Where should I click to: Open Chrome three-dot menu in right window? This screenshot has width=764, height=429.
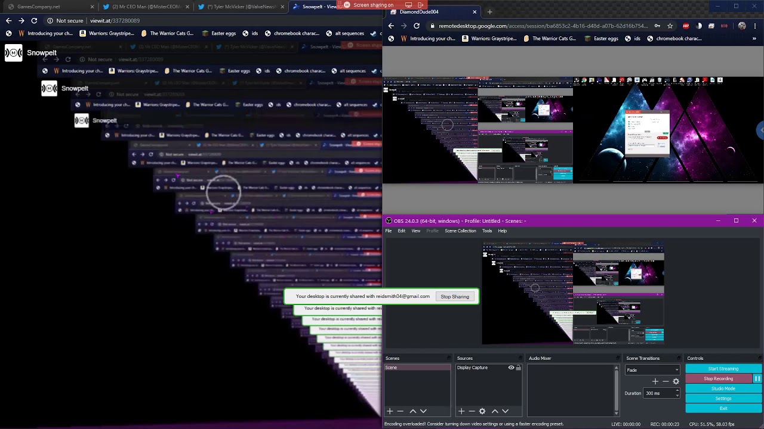point(755,26)
